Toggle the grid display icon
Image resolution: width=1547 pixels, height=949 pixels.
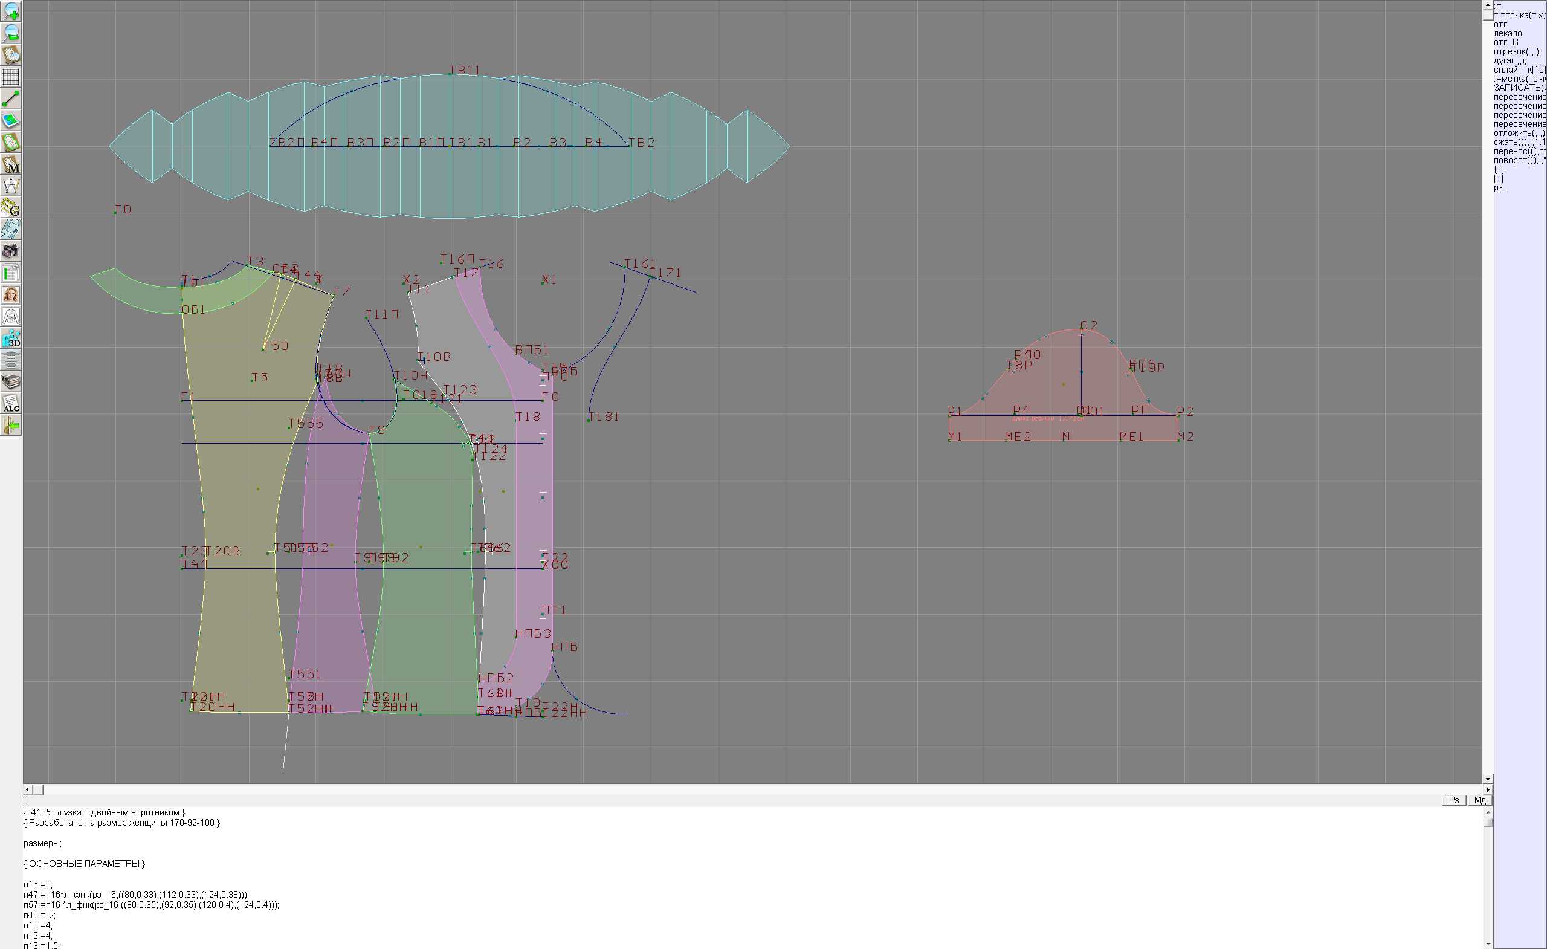[x=11, y=77]
